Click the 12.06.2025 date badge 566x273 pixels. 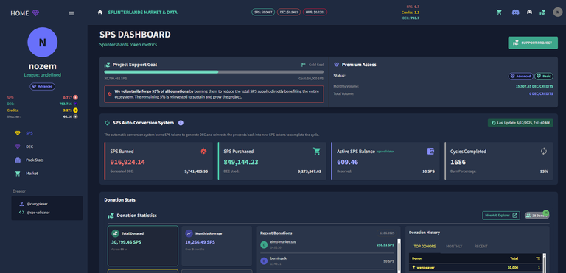click(386, 233)
